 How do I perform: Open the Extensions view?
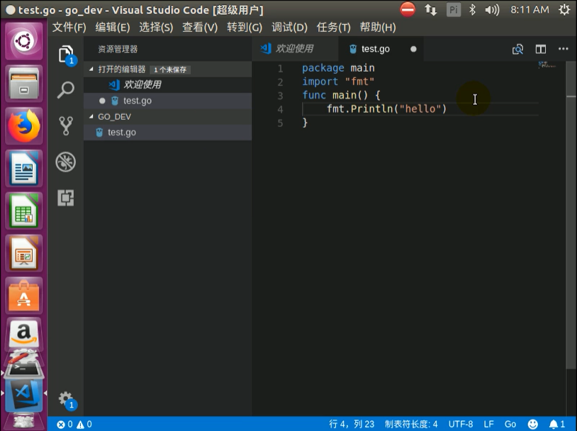(x=65, y=198)
